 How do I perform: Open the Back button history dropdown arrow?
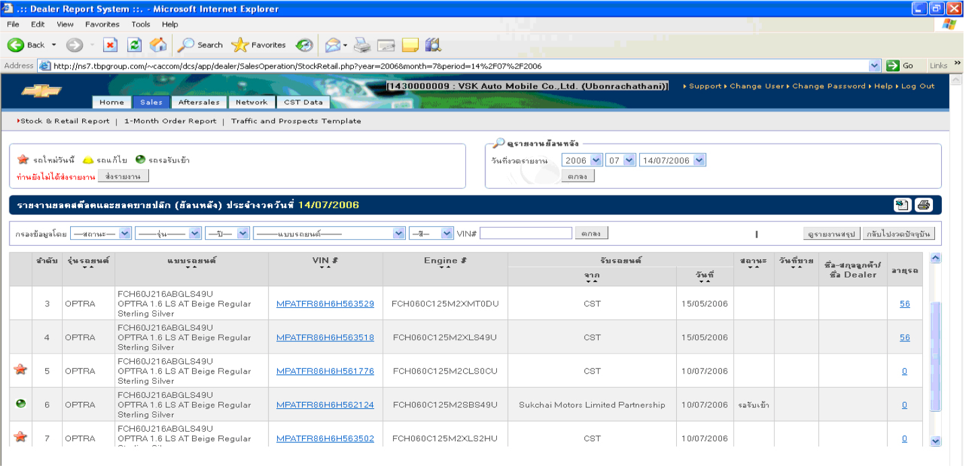[x=54, y=45]
